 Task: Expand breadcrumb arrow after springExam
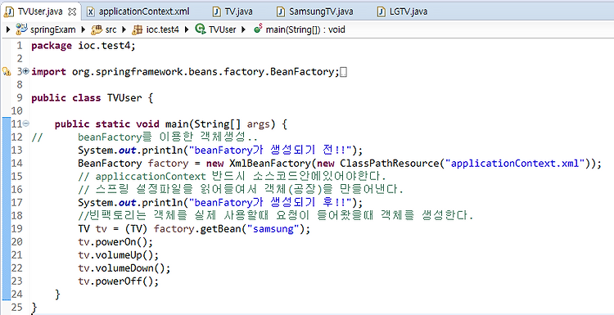click(83, 29)
